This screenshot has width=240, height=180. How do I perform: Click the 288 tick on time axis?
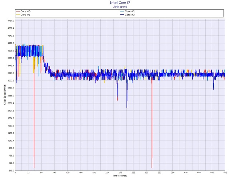133,172
